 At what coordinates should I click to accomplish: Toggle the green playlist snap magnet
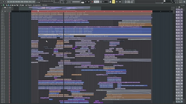(4, 5)
